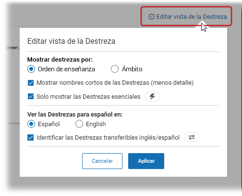Disable the Identificar Destrezas transferibles checkbox
The height and width of the screenshot is (196, 242).
pyautogui.click(x=31, y=138)
